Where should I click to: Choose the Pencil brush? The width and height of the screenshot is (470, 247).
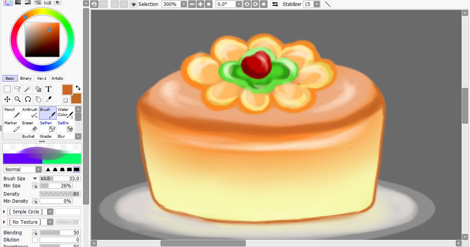tap(12, 113)
